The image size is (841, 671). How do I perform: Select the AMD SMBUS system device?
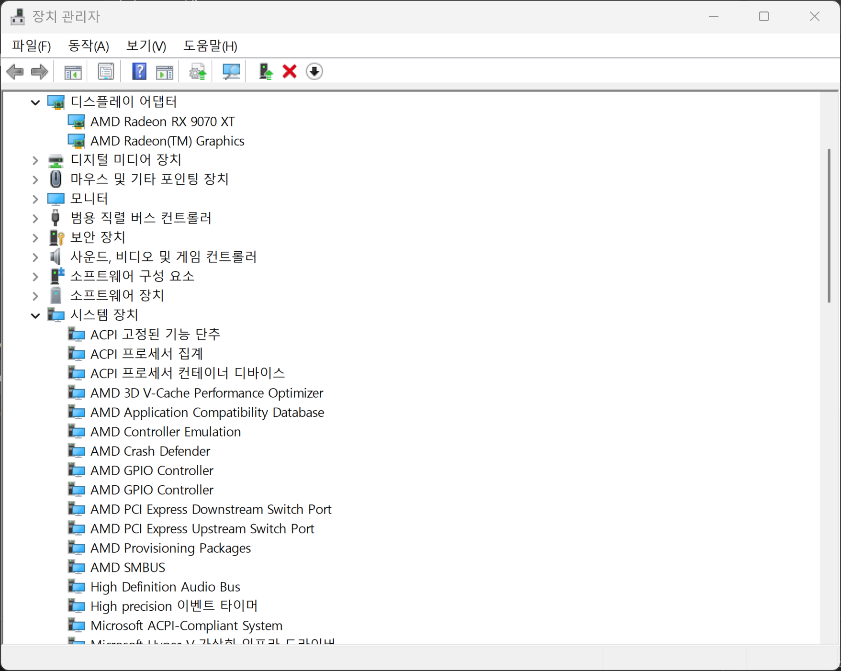(127, 567)
